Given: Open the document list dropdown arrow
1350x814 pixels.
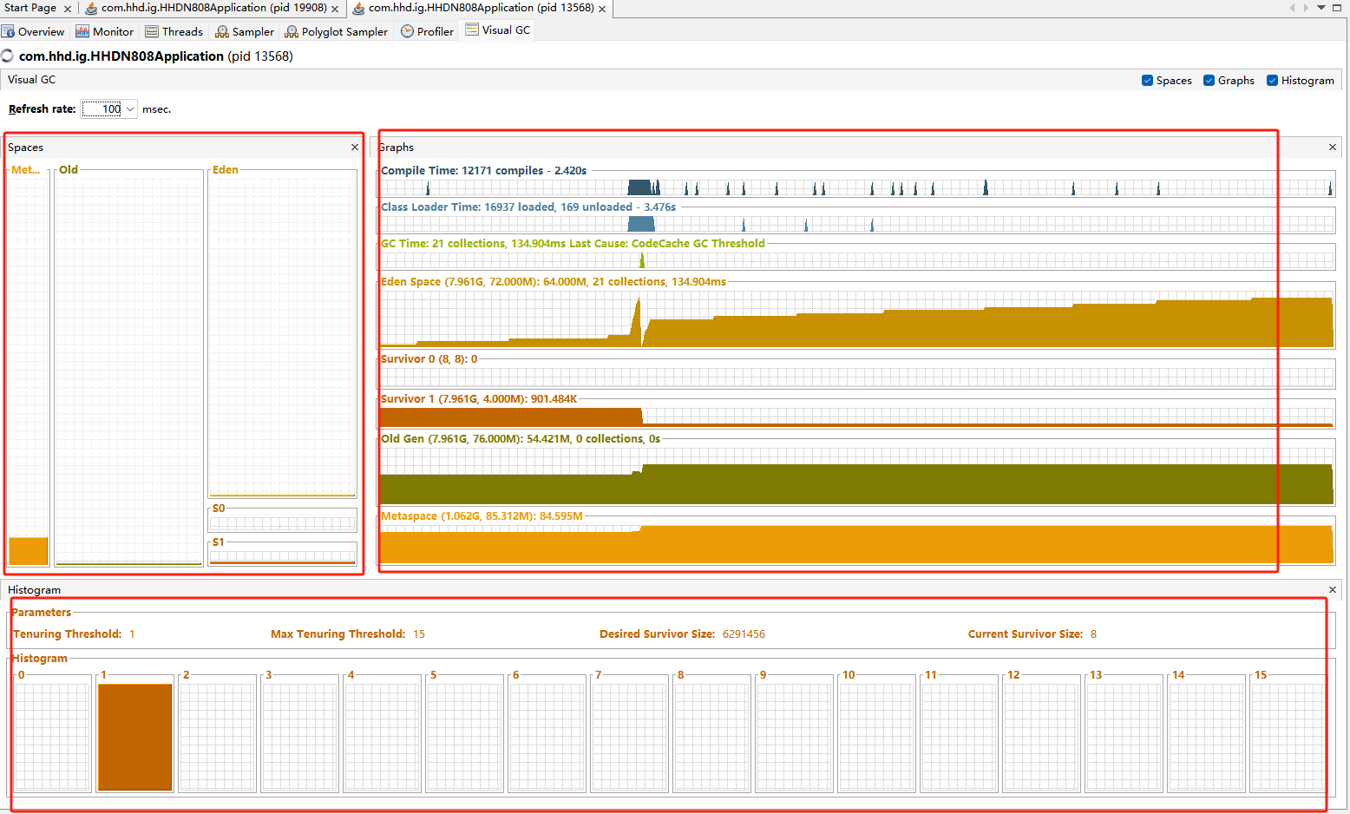Looking at the screenshot, I should [x=1321, y=8].
